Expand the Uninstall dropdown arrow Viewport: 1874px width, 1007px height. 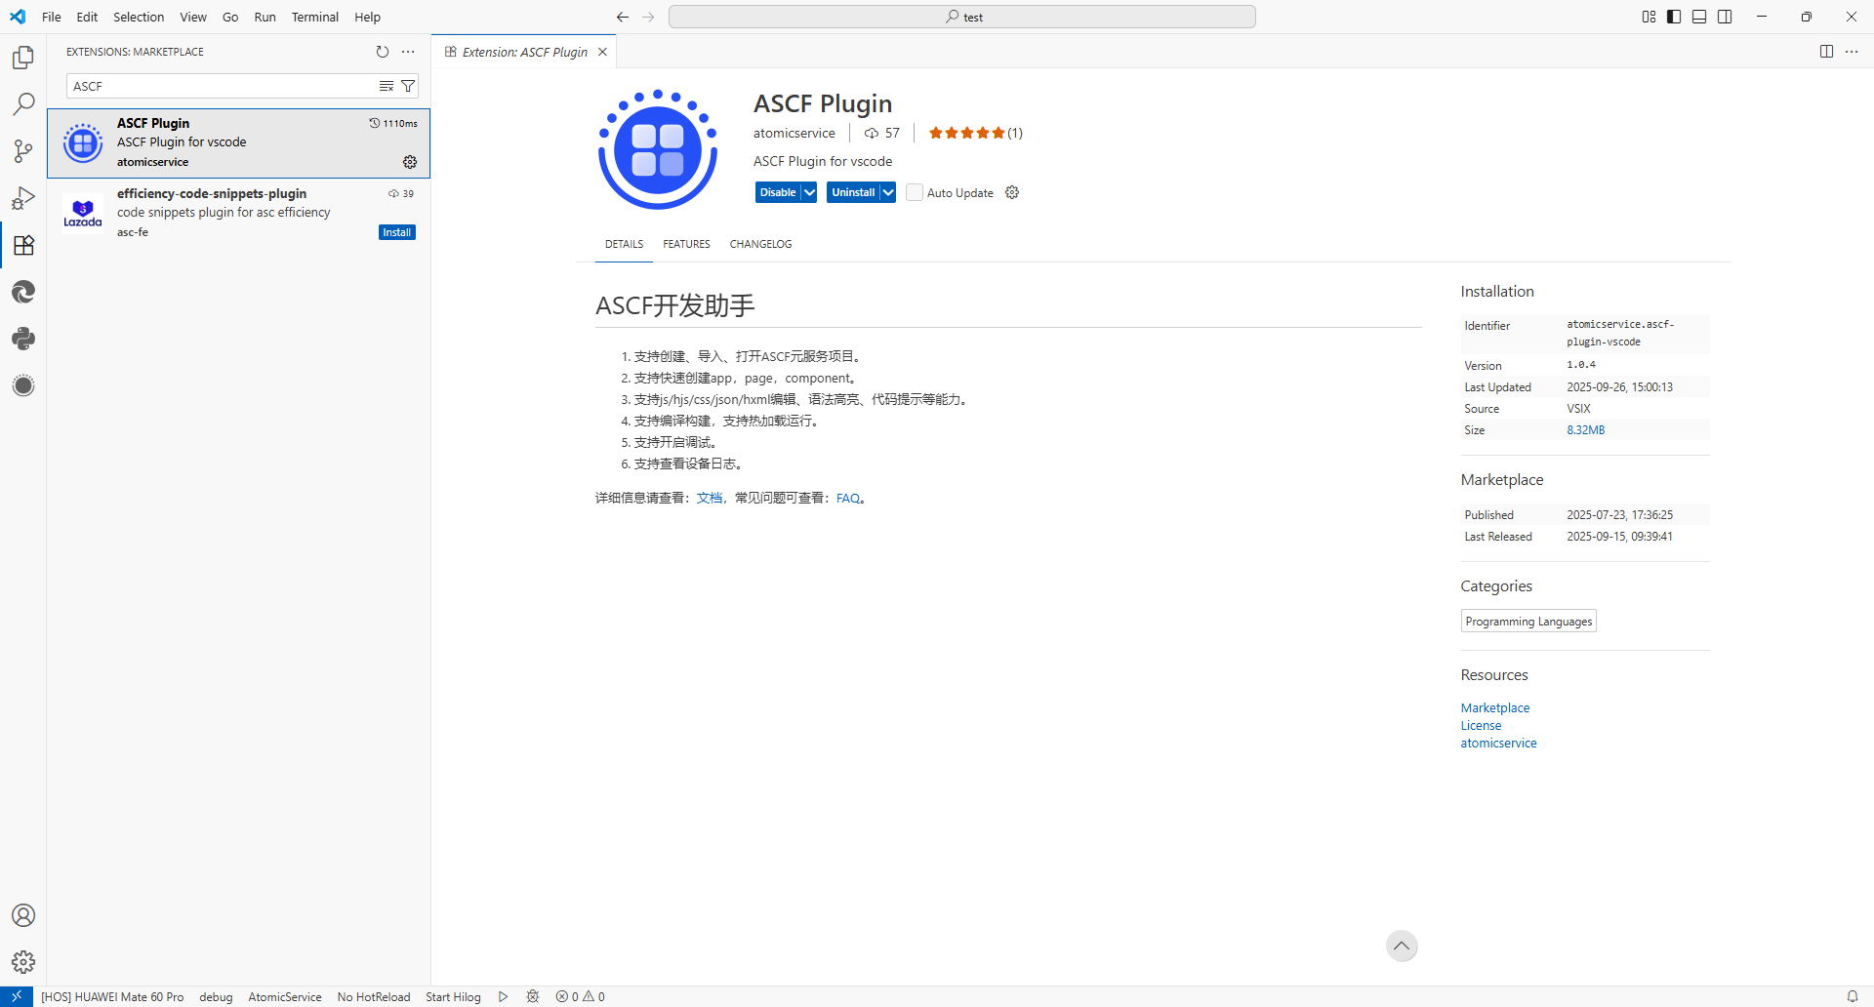pos(887,192)
